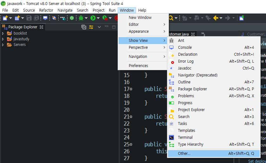The height and width of the screenshot is (163, 266).
Task: Close the Package Explorer tab
Action: (41, 27)
